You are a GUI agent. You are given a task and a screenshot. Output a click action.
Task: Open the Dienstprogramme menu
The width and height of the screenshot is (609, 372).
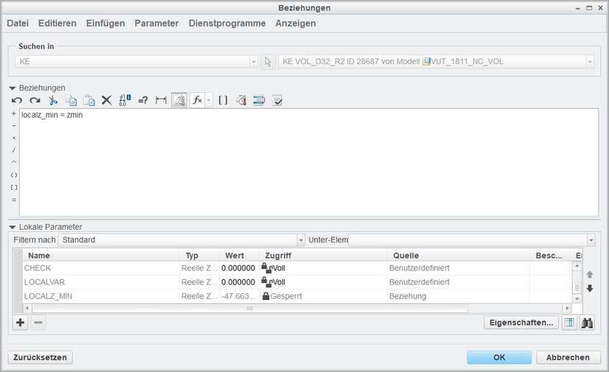tap(227, 24)
